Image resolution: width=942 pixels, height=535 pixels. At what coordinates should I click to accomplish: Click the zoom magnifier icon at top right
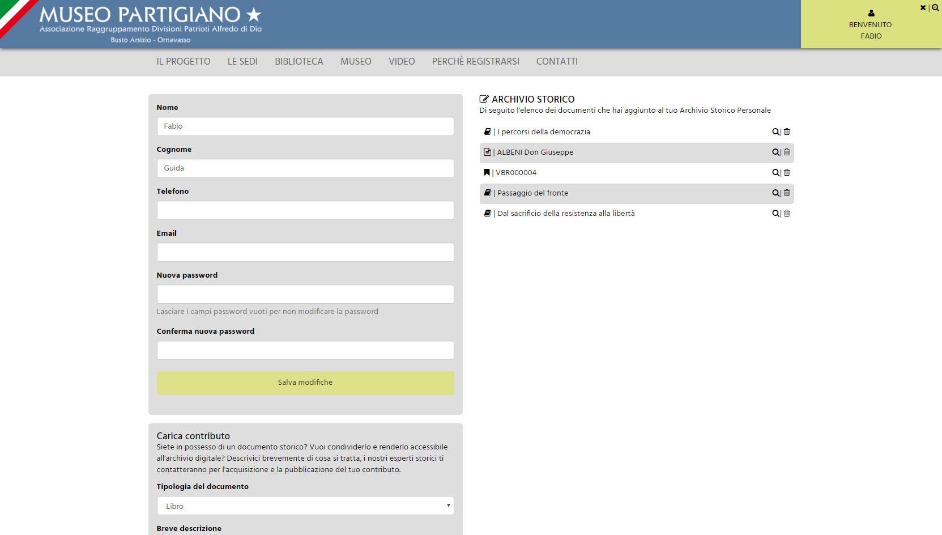click(935, 8)
